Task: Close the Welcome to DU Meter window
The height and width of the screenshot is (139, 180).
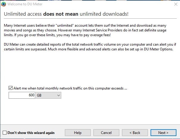Action: click(x=176, y=4)
